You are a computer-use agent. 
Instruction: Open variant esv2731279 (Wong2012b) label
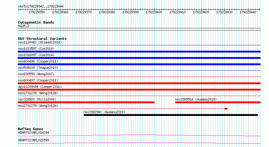tap(38, 106)
